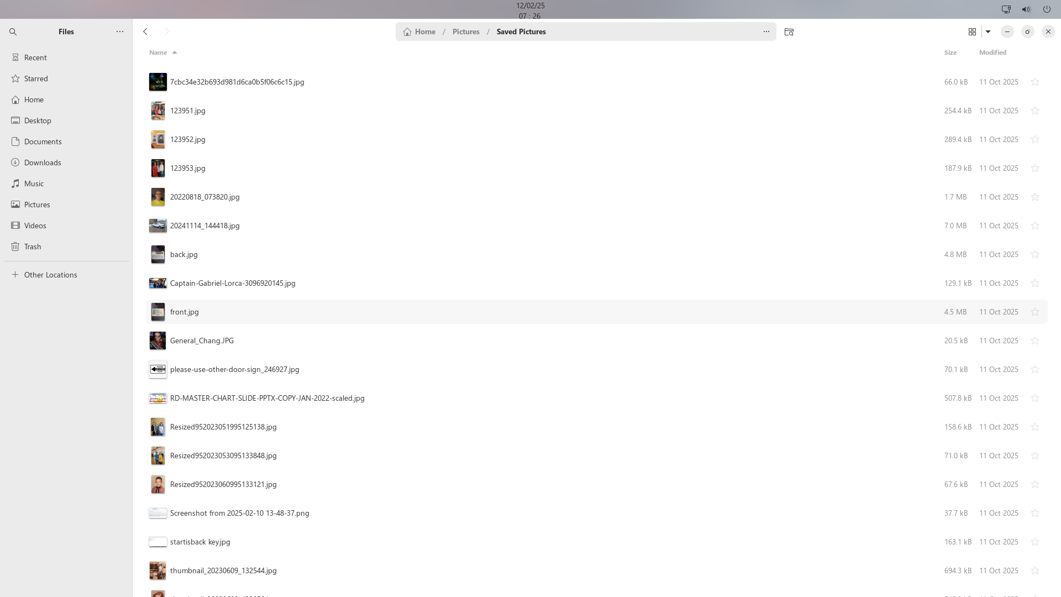Star the 123951.jpg file
The image size is (1061, 597).
1035,111
